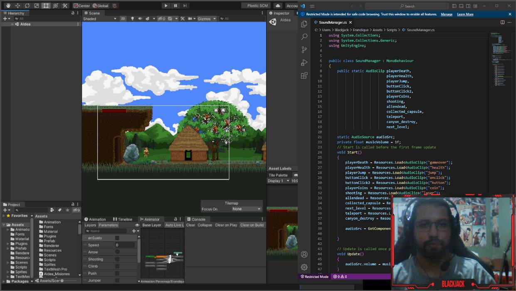Open the Account dropdown in Unity
This screenshot has width=516, height=291.
point(292,6)
